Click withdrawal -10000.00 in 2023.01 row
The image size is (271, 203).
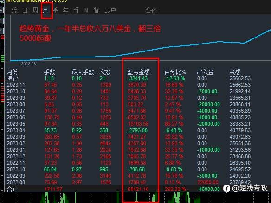[209, 150]
